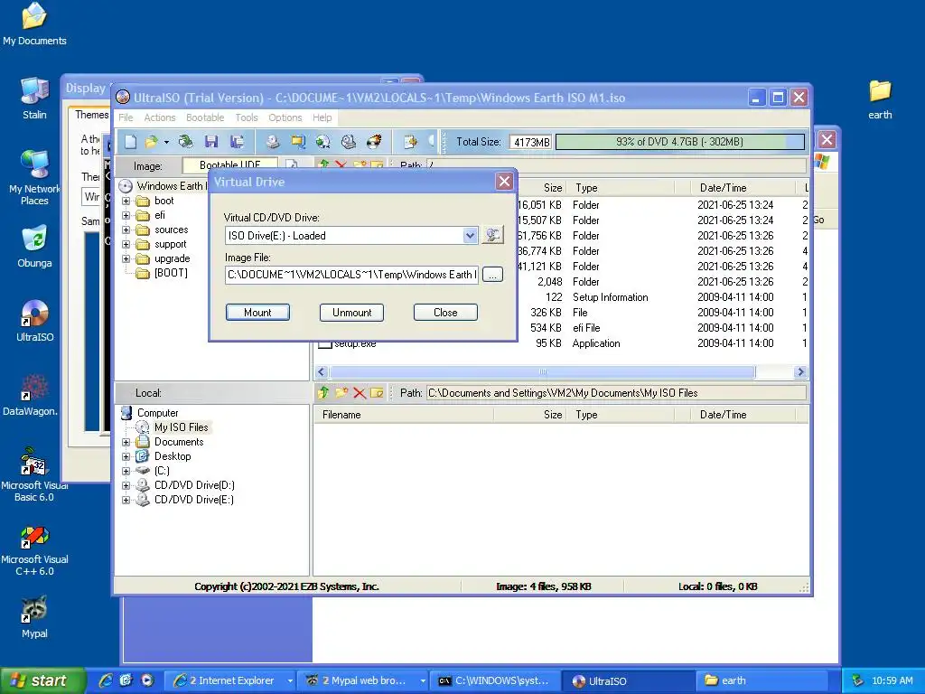Open the File menu in UltraISO

click(x=126, y=117)
